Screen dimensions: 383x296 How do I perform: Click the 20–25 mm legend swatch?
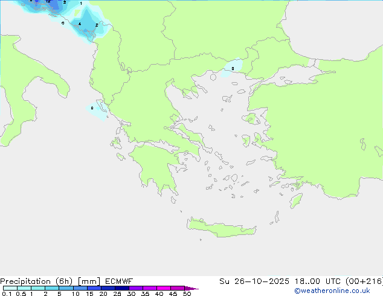(108, 288)
